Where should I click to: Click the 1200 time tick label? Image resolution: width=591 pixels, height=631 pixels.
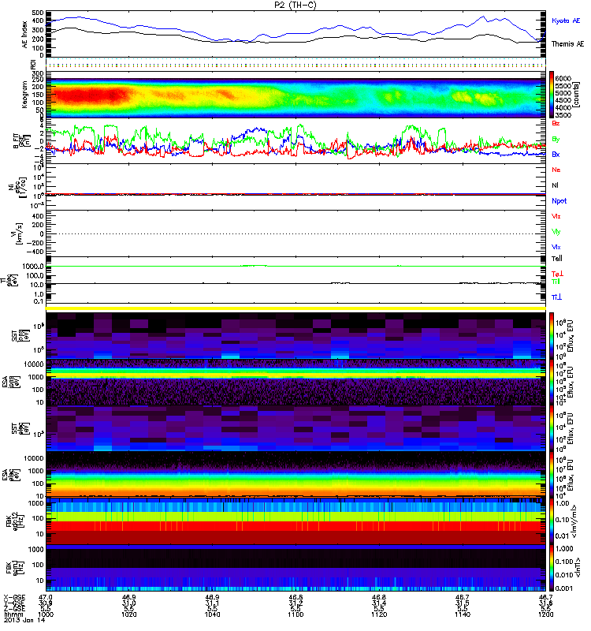(545, 614)
